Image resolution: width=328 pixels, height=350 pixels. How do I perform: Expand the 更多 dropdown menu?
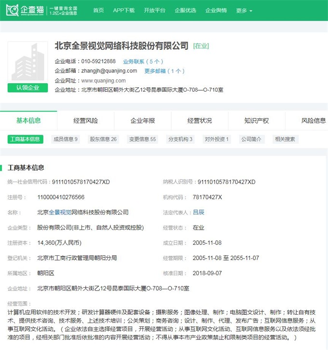pyautogui.click(x=245, y=11)
